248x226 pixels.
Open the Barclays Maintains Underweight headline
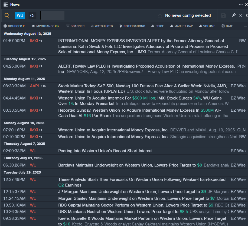pos(130,165)
